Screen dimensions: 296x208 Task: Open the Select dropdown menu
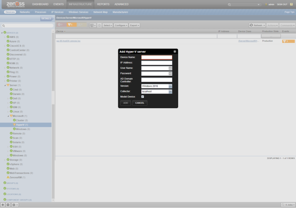click(108, 25)
